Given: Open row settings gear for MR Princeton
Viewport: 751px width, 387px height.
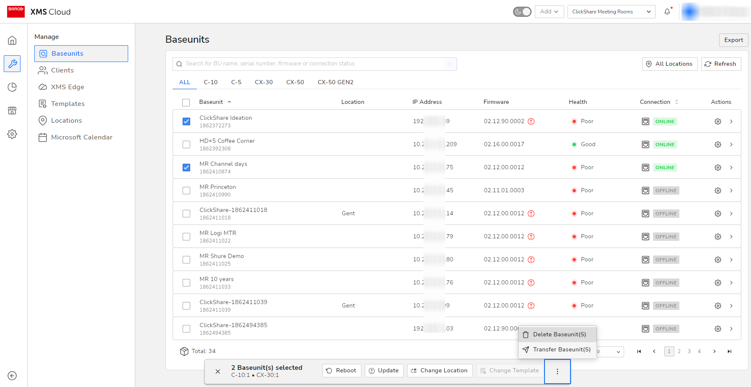Looking at the screenshot, I should coord(718,190).
